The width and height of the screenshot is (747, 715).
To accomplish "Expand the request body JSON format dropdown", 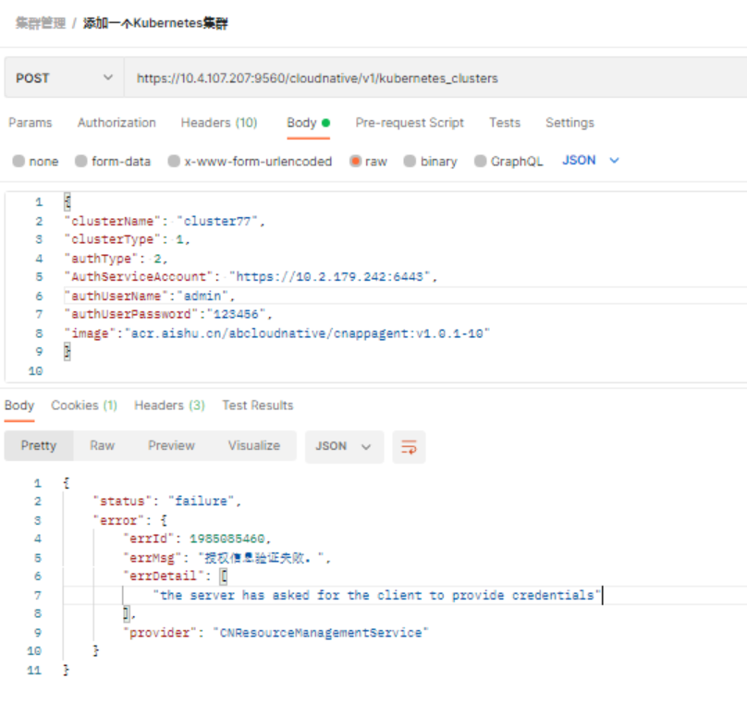I will [591, 161].
